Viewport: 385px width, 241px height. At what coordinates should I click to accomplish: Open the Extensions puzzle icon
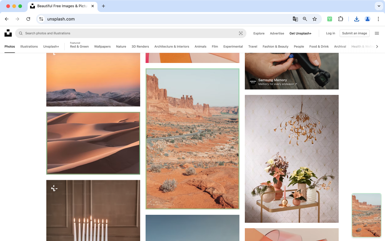pyautogui.click(x=340, y=19)
